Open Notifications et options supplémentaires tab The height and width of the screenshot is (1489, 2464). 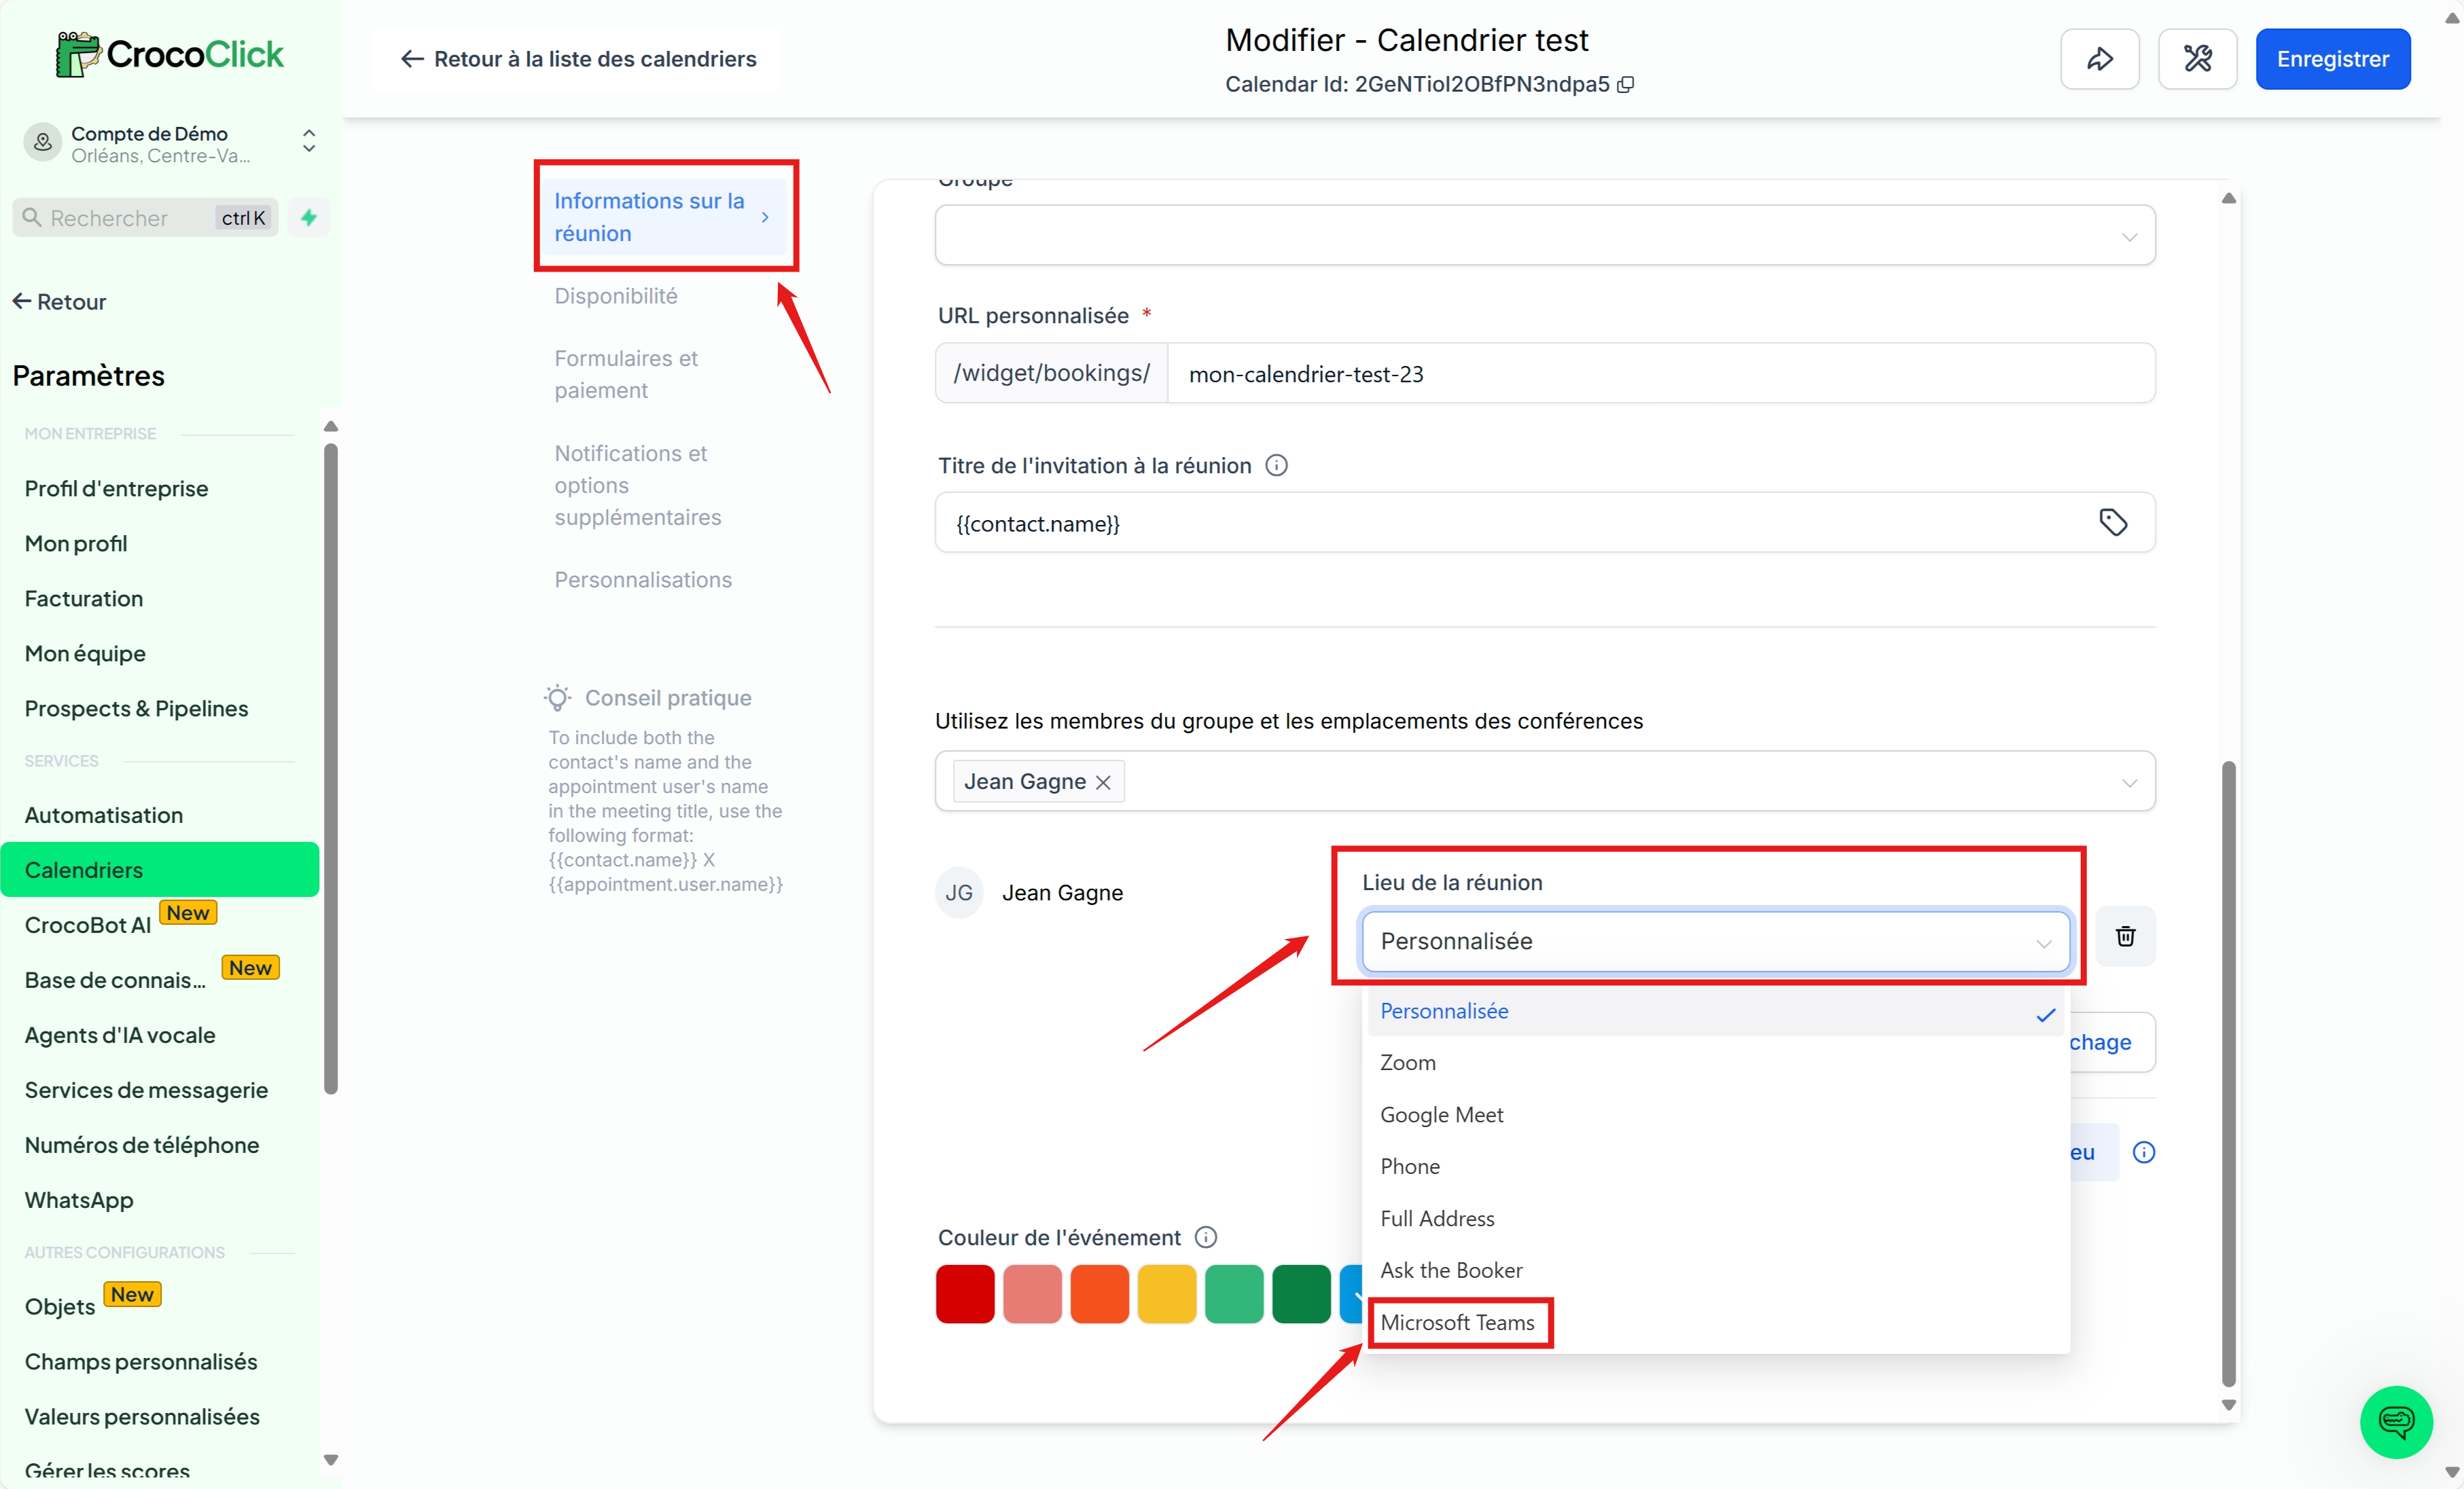coord(638,485)
